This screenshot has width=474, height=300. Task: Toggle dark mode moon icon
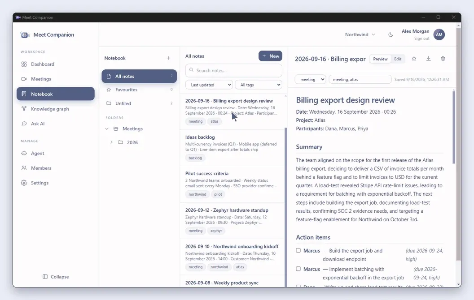(391, 34)
